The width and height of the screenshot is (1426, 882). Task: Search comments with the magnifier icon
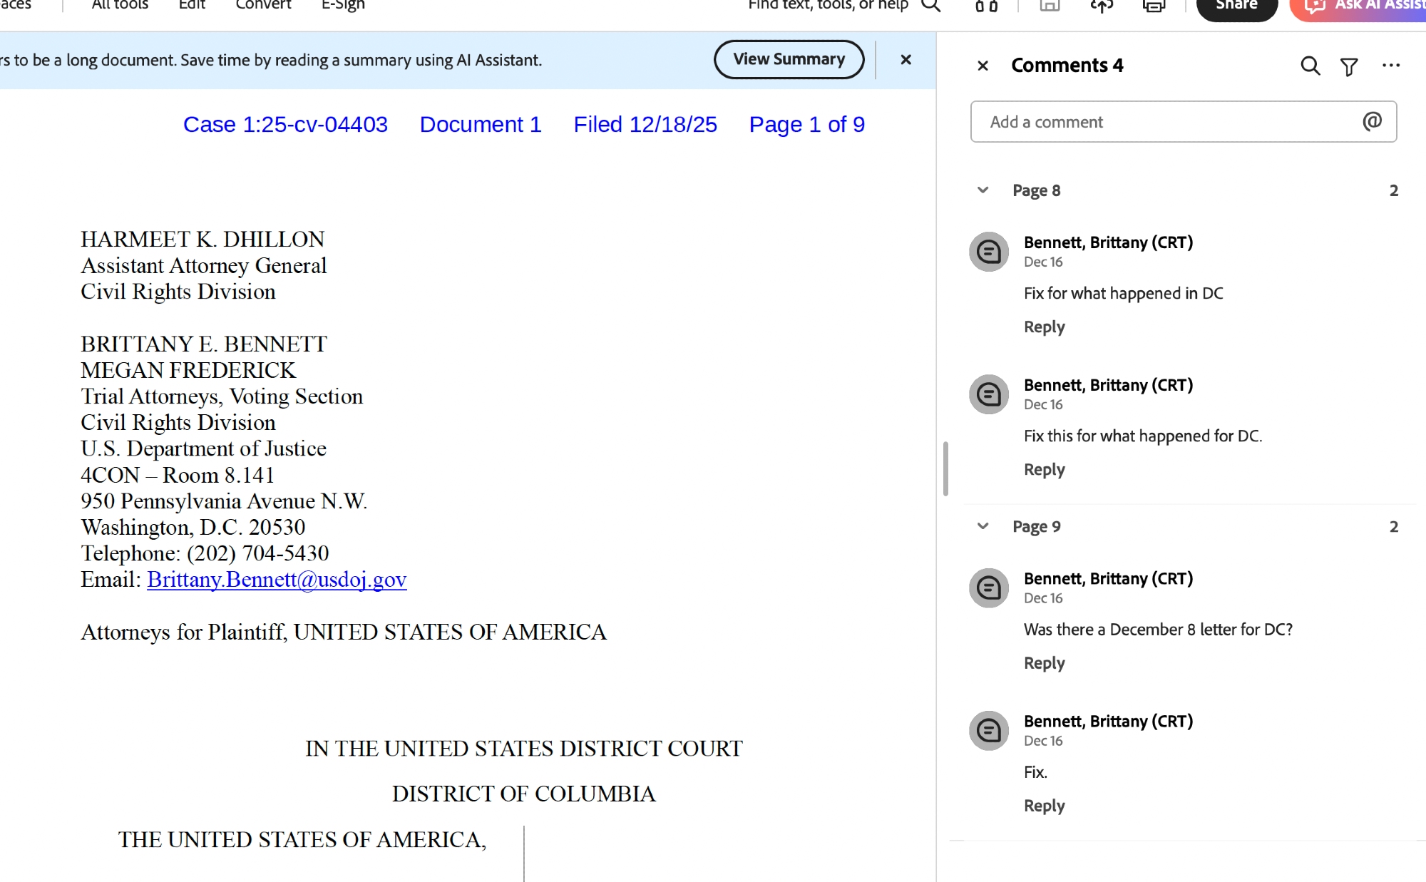1310,66
